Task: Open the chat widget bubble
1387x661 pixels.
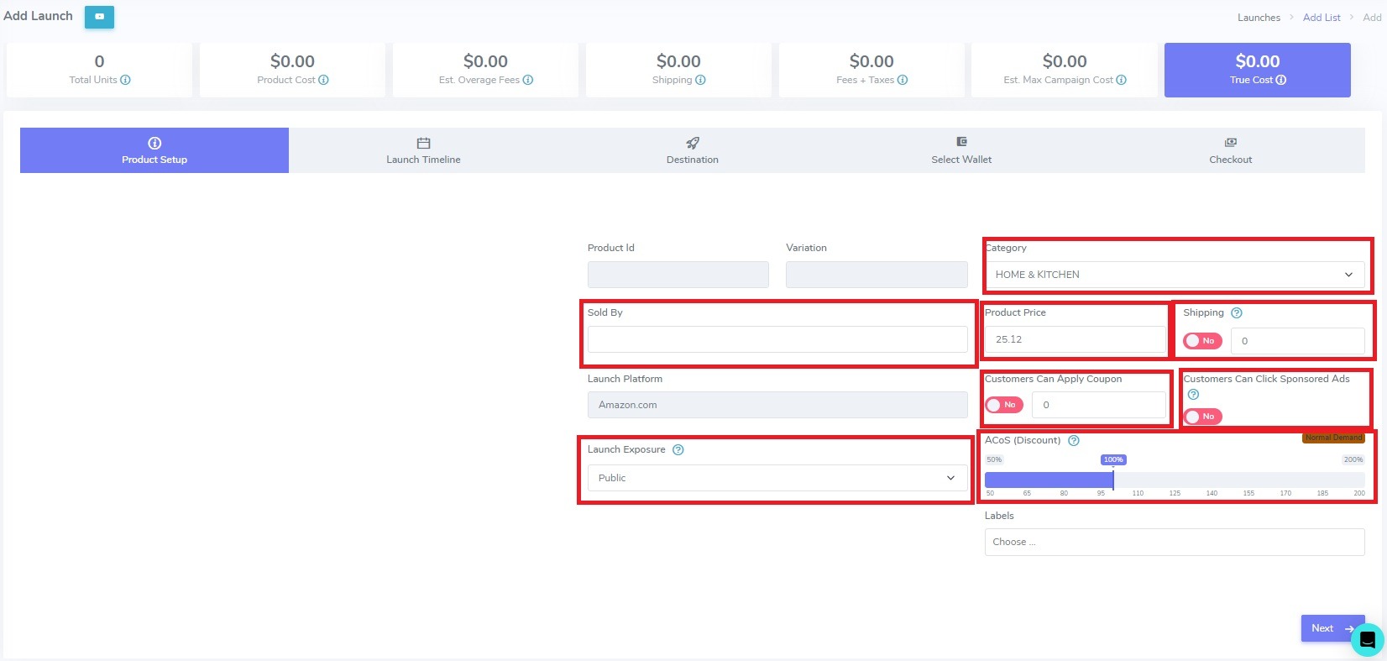Action: [x=1367, y=640]
